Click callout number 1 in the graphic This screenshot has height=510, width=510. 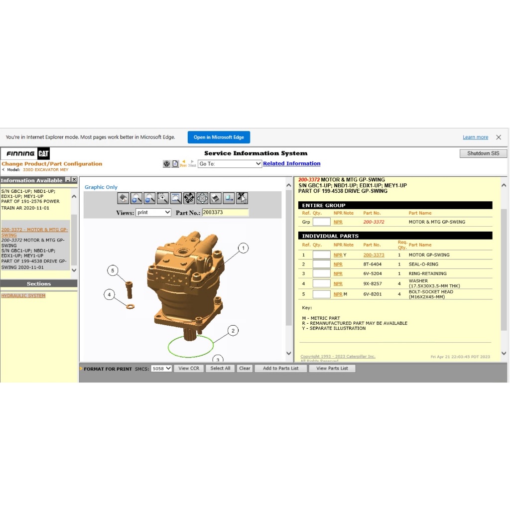point(243,248)
